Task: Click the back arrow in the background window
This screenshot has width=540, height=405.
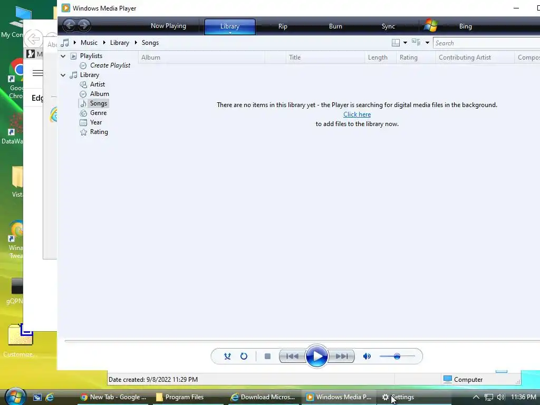Action: point(33,38)
